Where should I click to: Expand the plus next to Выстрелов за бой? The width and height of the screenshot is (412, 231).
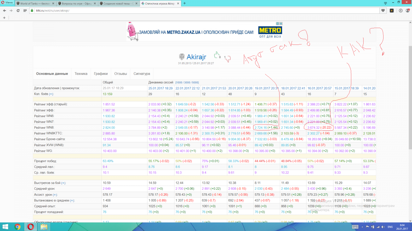(64, 183)
